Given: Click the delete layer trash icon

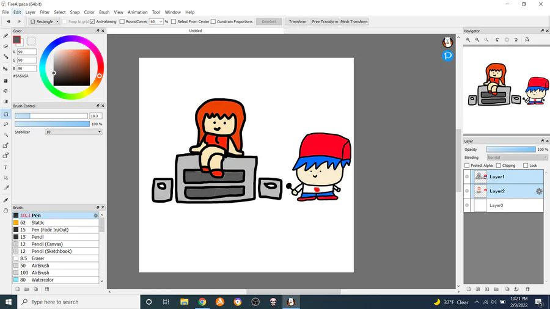Looking at the screenshot, I should [527, 289].
